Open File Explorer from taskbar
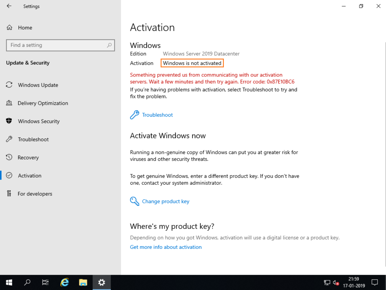This screenshot has height=290, width=386. click(x=83, y=282)
